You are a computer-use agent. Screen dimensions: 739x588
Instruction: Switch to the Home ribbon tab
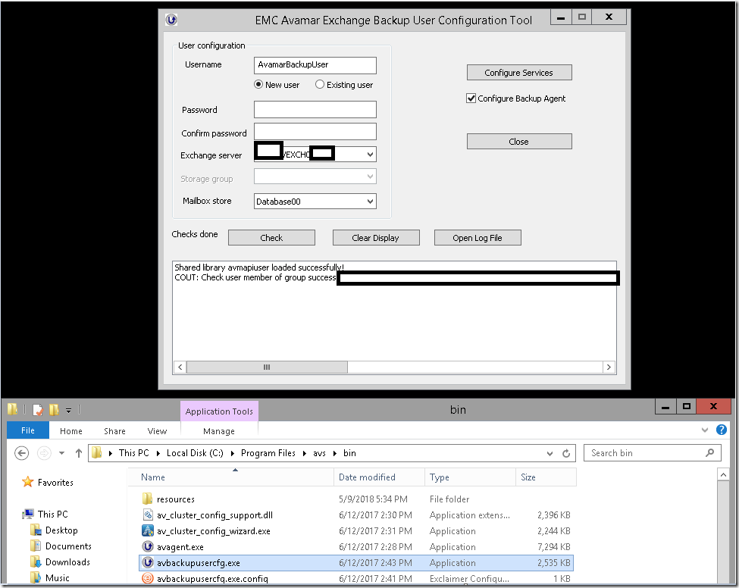[x=71, y=431]
